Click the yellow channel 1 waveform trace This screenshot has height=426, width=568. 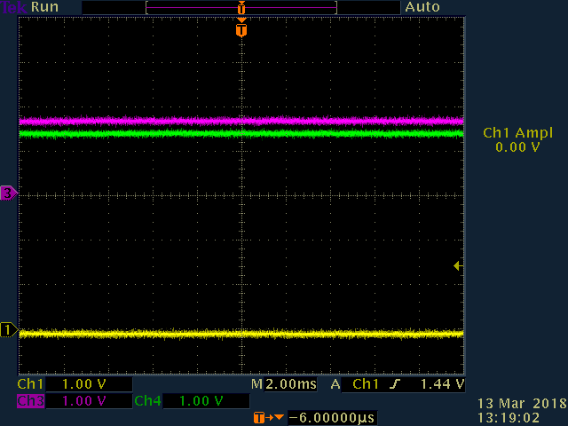[x=241, y=334]
